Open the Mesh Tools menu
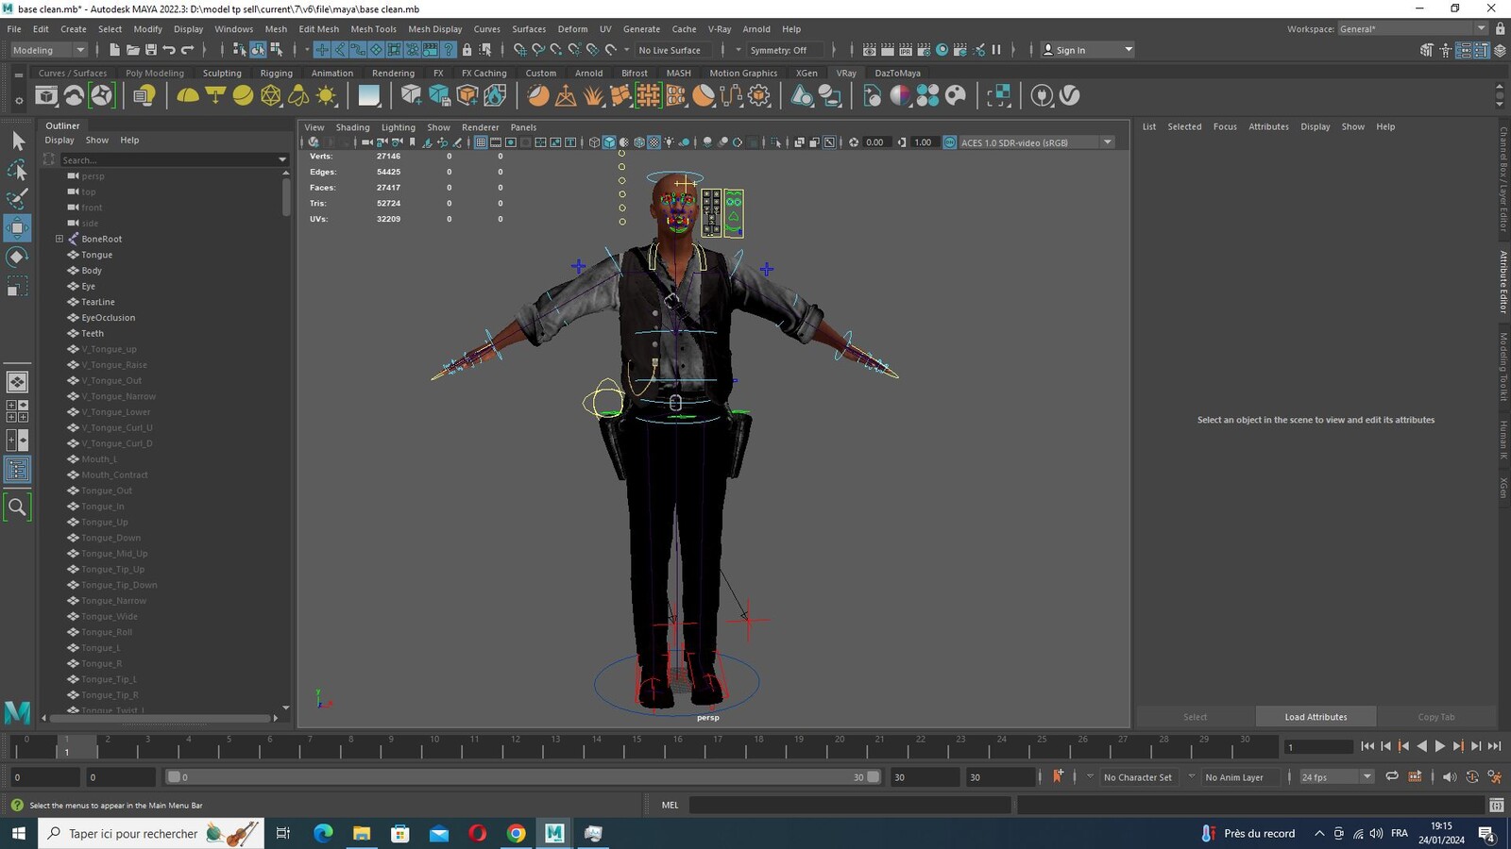This screenshot has width=1511, height=849. click(373, 29)
